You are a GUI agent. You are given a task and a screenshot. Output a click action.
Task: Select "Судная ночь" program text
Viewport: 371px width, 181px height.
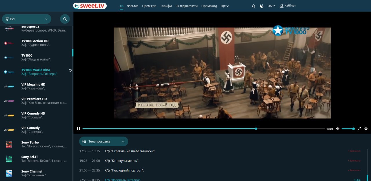click(35, 45)
